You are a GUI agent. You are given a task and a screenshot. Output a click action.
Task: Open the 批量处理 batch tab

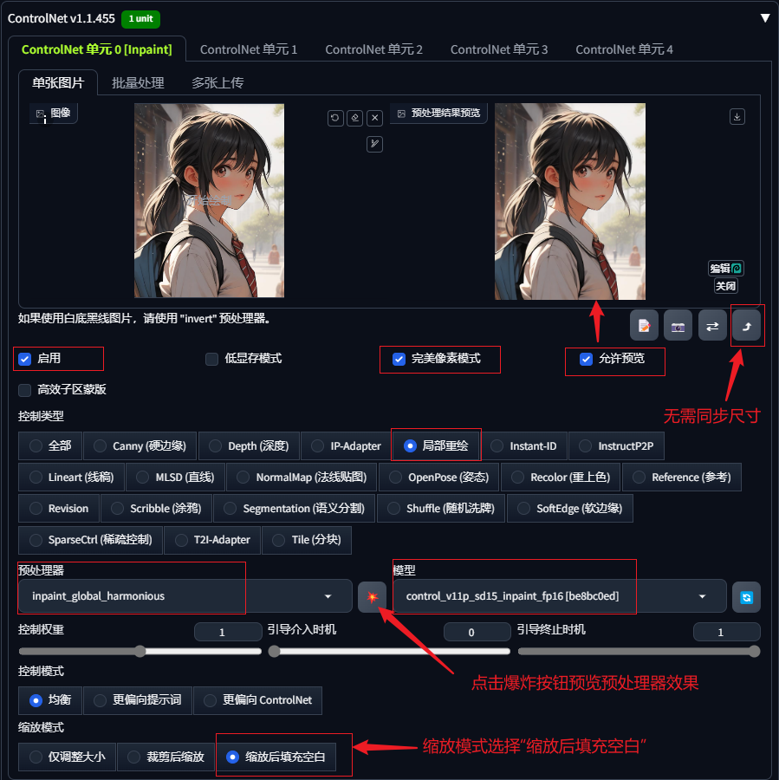[138, 83]
